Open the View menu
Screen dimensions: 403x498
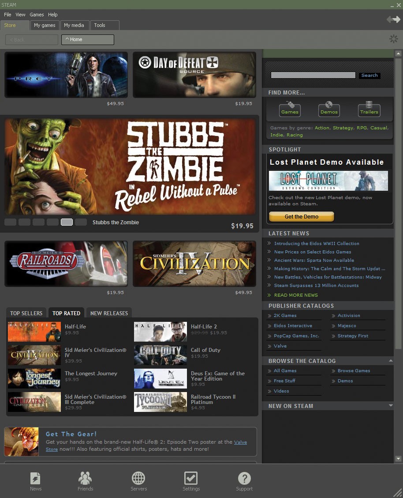pos(20,15)
